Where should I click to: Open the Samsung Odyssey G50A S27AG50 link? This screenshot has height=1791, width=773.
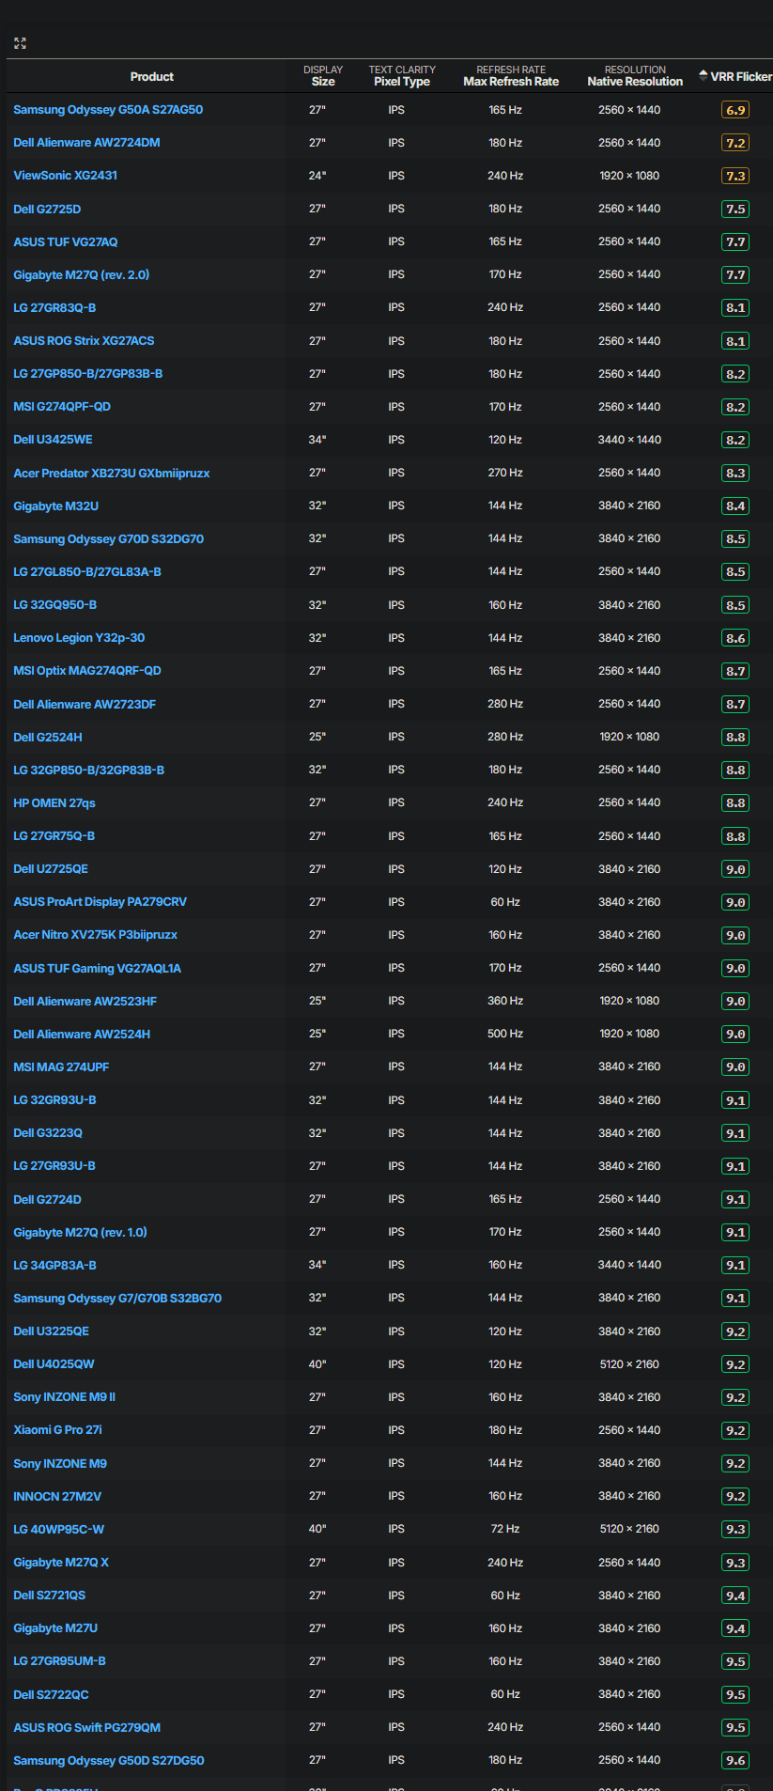pos(108,110)
